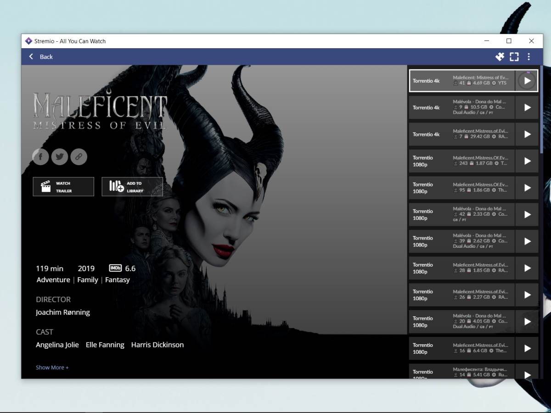This screenshot has height=413, width=551.
Task: Open cast member Elle Fanning
Action: click(105, 345)
